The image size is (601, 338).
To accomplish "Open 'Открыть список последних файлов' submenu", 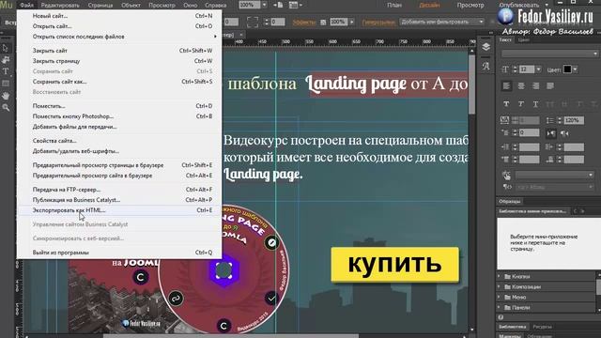I will click(x=119, y=37).
